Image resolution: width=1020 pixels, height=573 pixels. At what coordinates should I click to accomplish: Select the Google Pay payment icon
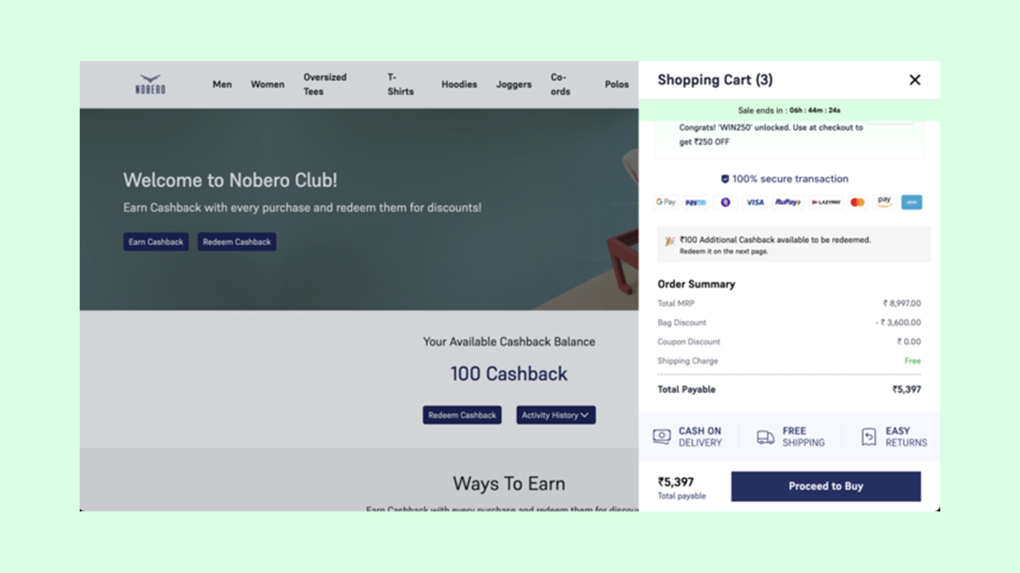666,202
